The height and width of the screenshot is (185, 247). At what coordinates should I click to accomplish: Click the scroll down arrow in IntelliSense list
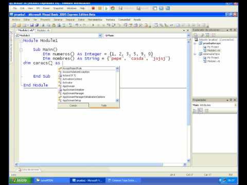pyautogui.click(x=117, y=100)
